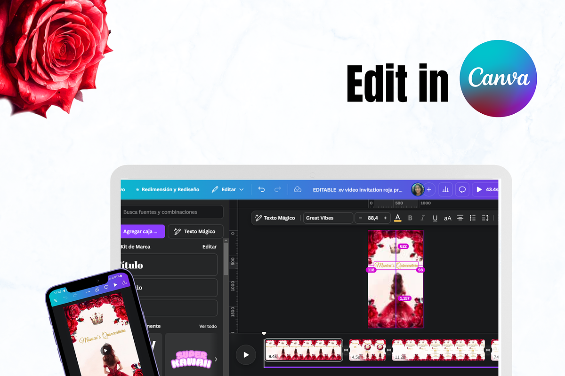Open hamburger menu on the phone Canva app
This screenshot has width=565, height=376.
point(55,300)
